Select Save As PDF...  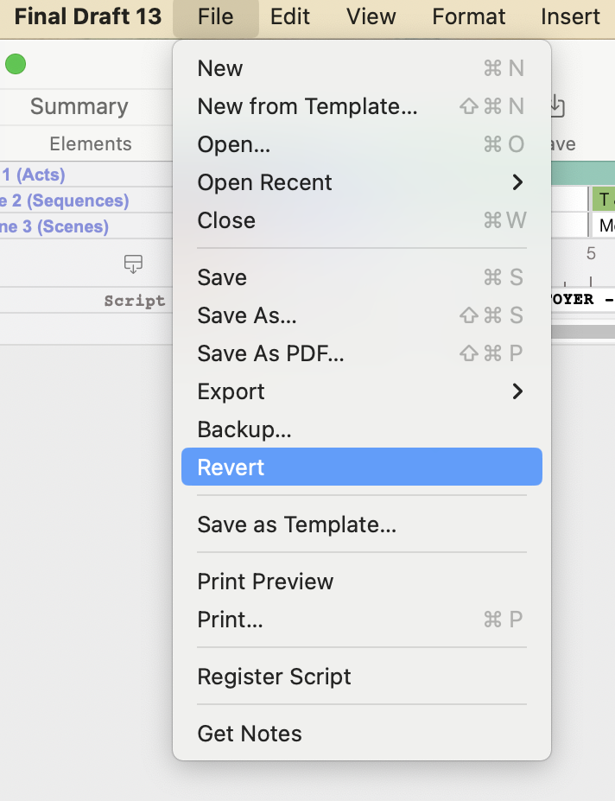269,353
